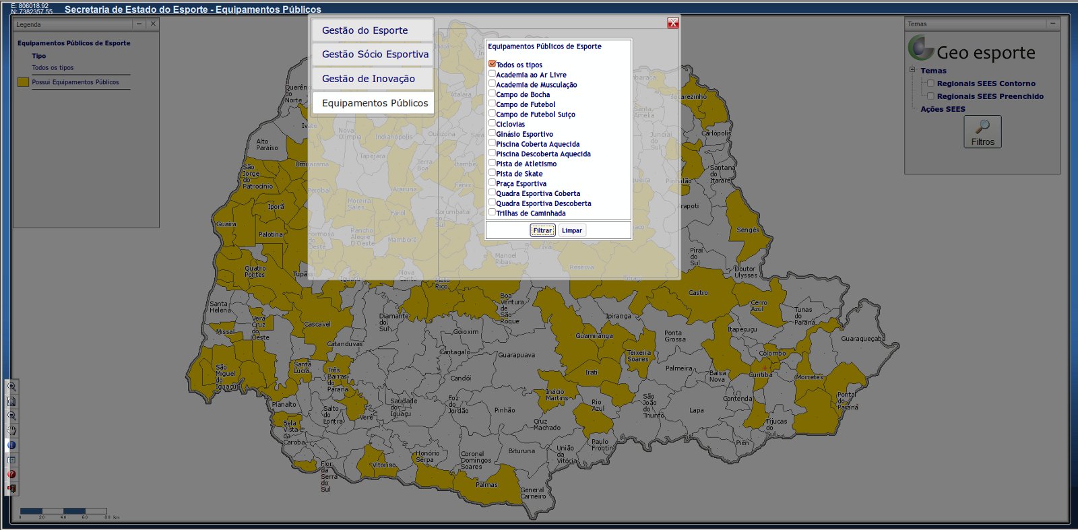
Task: Click the zoom to area tool
Action: pyautogui.click(x=11, y=401)
